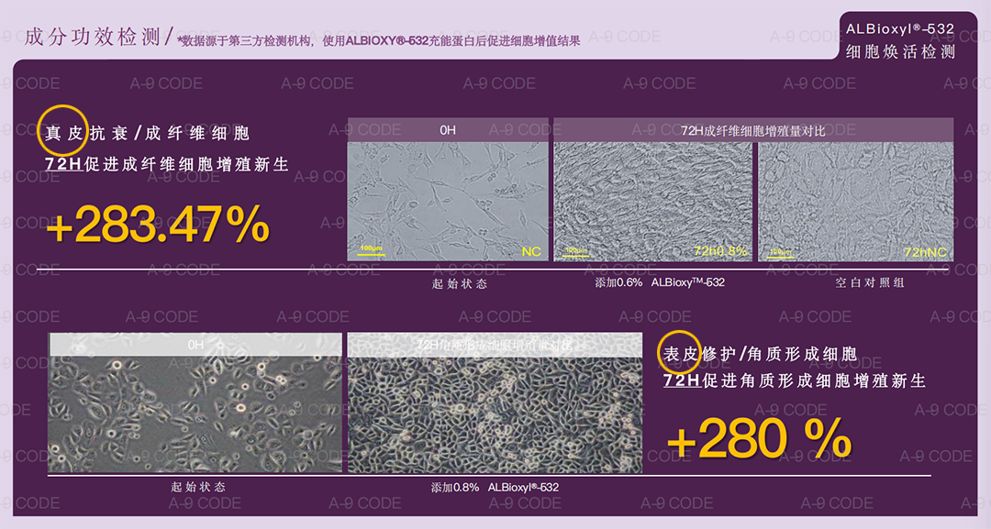Open the keratinocyte 72H proliferation image
The image size is (991, 529).
point(495,414)
